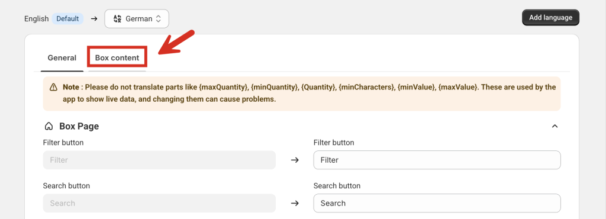Click the Box Page section heading
This screenshot has width=606, height=219.
click(79, 126)
